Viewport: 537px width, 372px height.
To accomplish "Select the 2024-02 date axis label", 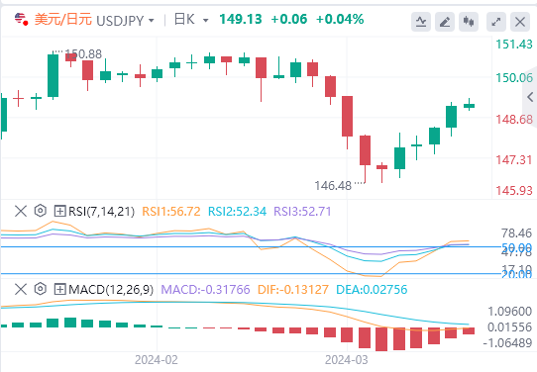I will 157,360.
